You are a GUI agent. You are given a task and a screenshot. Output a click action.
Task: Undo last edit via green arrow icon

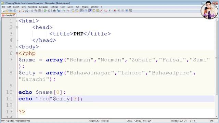pyautogui.click(x=45, y=11)
